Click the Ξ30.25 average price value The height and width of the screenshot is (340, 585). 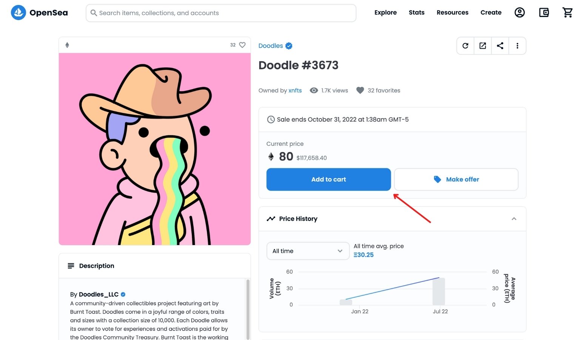[363, 255]
